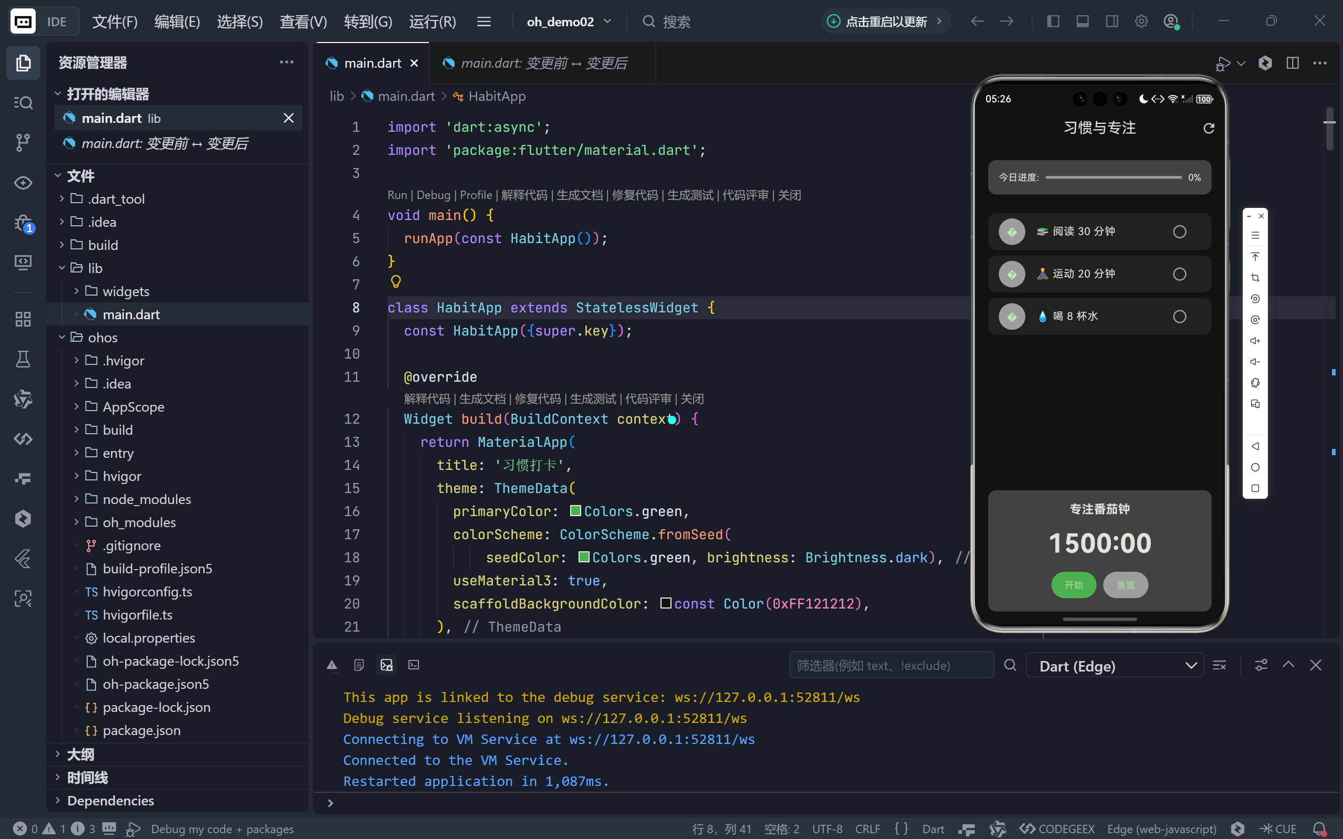This screenshot has height=839, width=1343.
Task: Click the green Colors.green swatch on line 16
Action: (575, 510)
